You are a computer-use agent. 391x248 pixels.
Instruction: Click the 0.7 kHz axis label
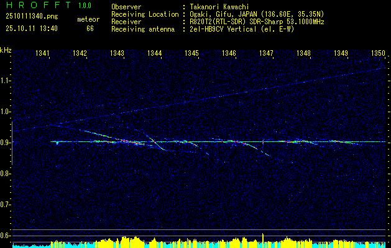click(6, 205)
